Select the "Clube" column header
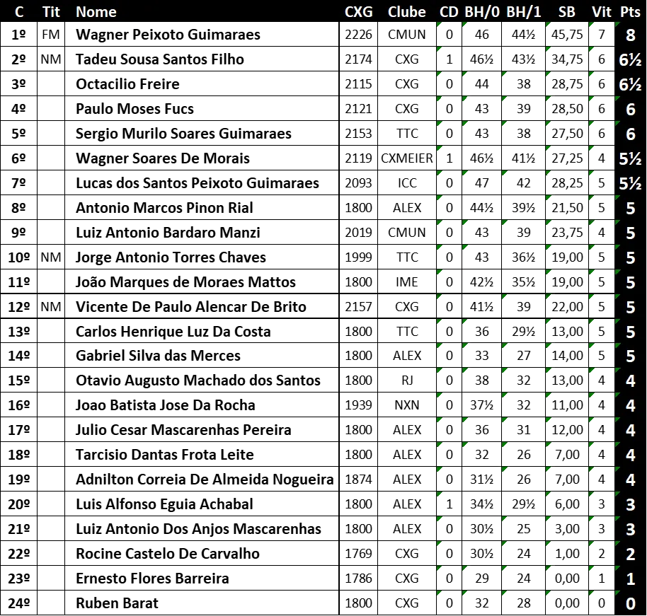This screenshot has height=616, width=647. (406, 12)
